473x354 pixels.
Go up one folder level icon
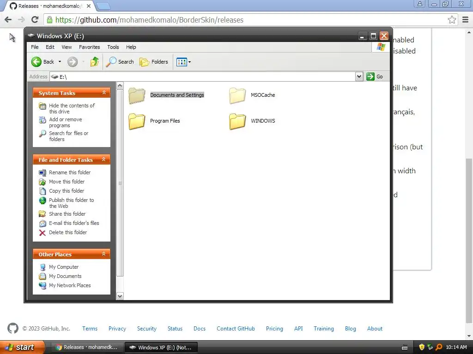coord(94,62)
